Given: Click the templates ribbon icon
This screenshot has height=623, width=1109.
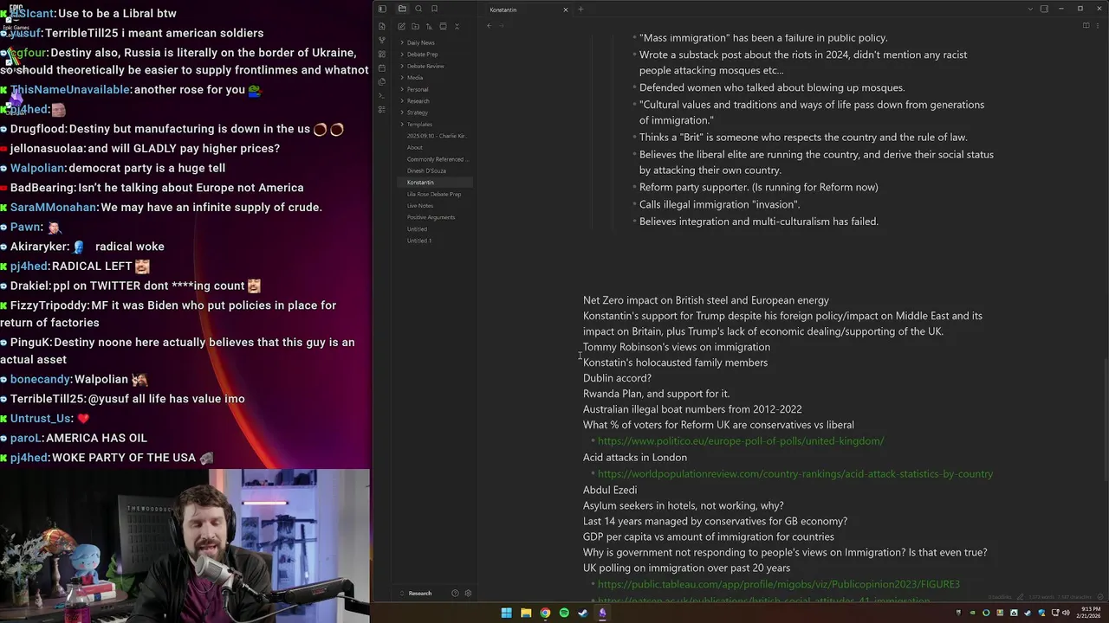Looking at the screenshot, I should [x=382, y=81].
